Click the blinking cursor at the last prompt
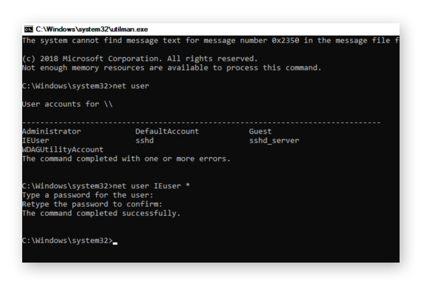Image resolution: width=424 pixels, height=291 pixels. [115, 242]
